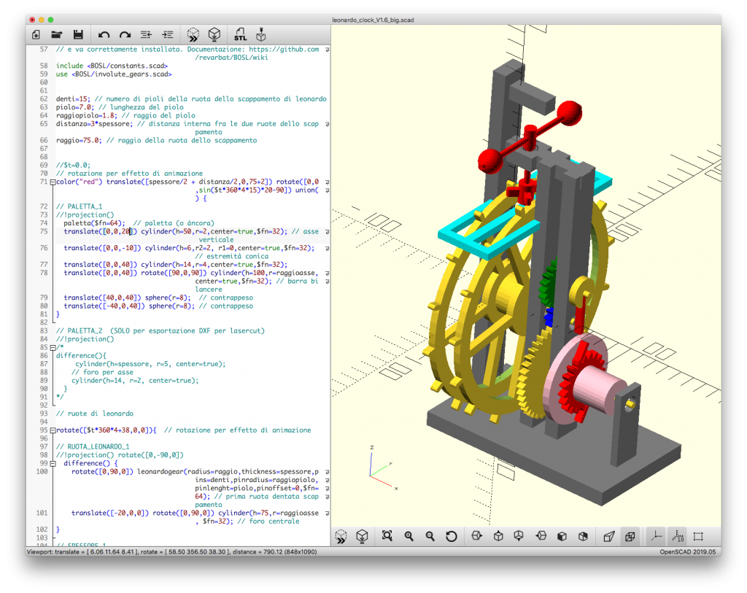Click the 'paletta($fn=64);' statement
Viewport: 747px width, 593px height.
(94, 223)
